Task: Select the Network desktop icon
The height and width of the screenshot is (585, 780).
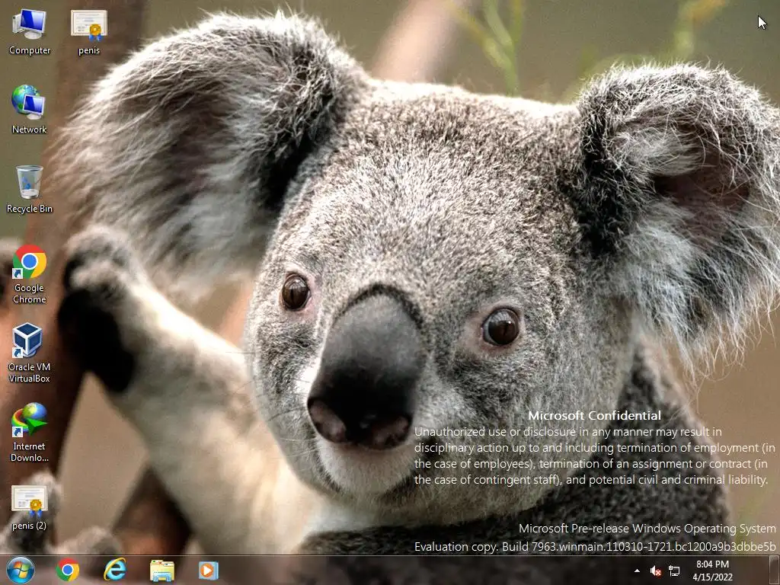Action: point(29,110)
